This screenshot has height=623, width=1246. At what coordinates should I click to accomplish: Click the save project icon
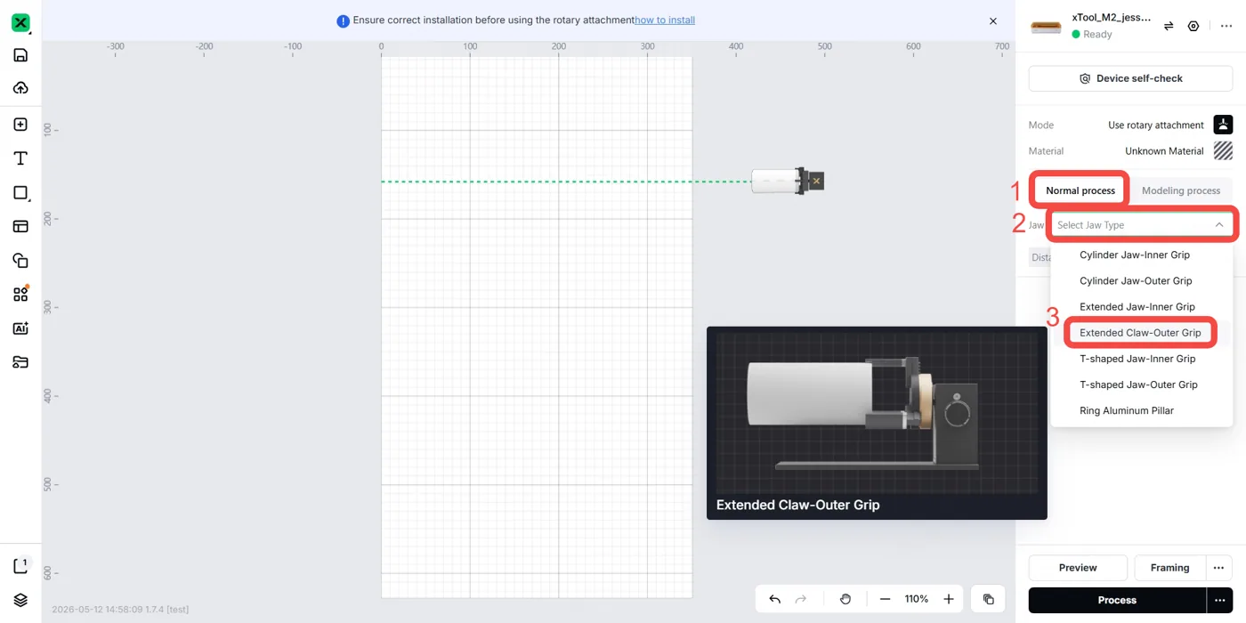[20, 55]
